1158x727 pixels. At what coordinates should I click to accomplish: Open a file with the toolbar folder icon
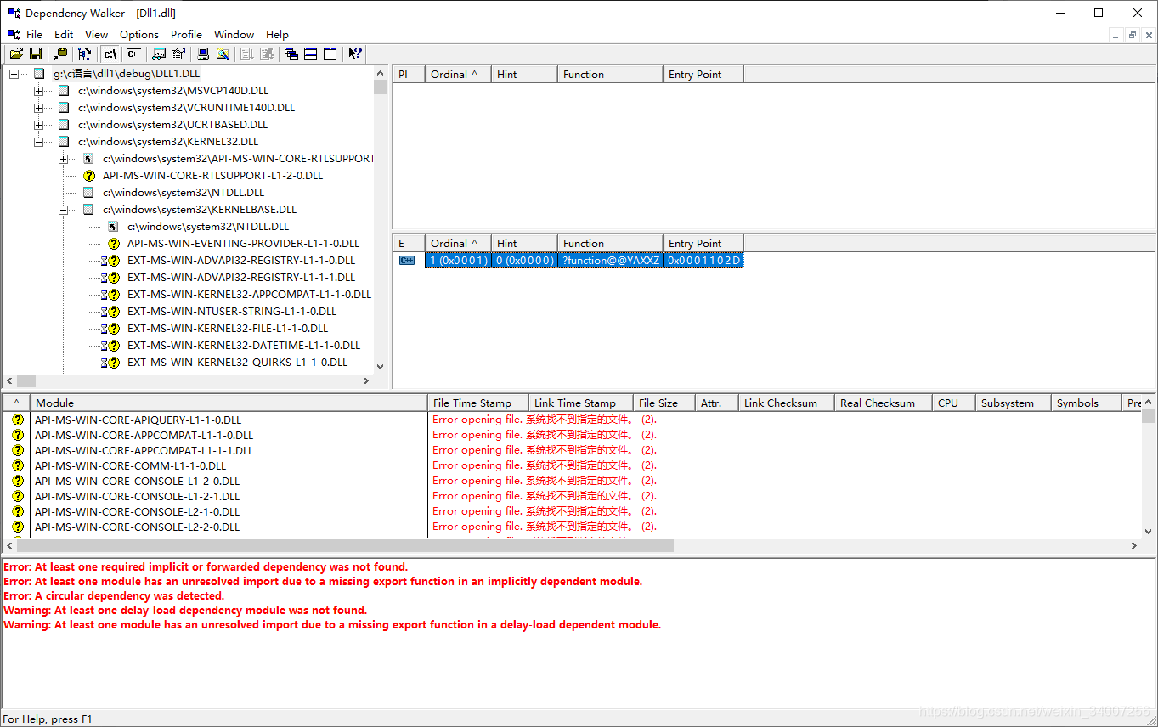pyautogui.click(x=16, y=54)
